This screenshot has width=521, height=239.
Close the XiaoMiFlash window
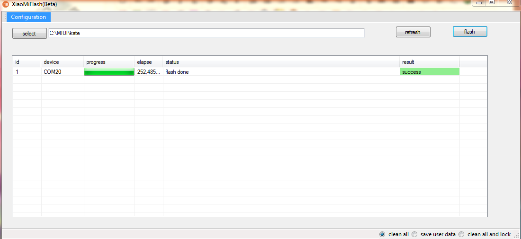point(509,3)
